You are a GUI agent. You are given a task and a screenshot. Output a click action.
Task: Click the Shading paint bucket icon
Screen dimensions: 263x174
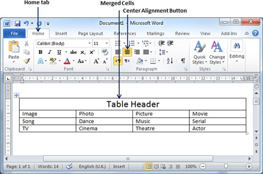139,61
